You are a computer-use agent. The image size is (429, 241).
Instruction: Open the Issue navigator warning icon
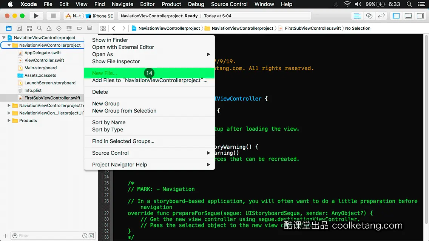tap(49, 28)
